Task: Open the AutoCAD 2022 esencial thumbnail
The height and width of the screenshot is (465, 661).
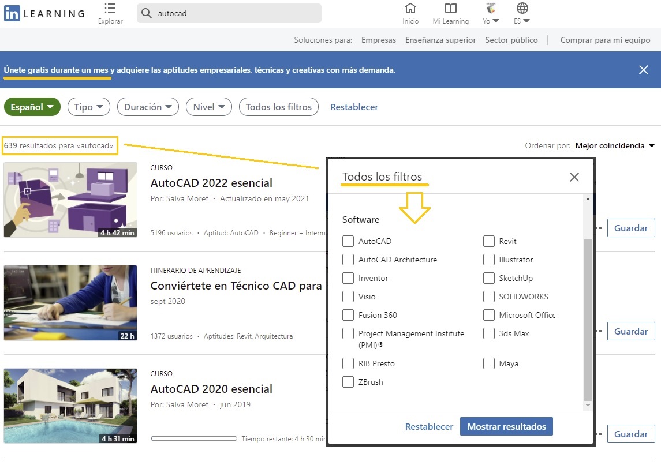Action: [x=70, y=200]
